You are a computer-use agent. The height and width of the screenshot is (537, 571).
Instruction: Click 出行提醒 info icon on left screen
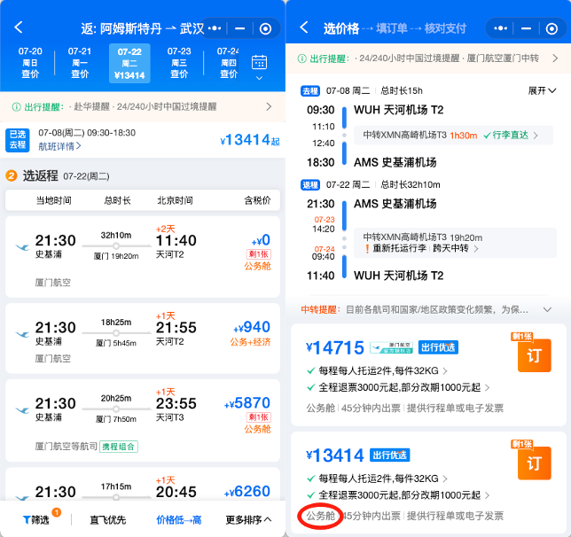[16, 106]
